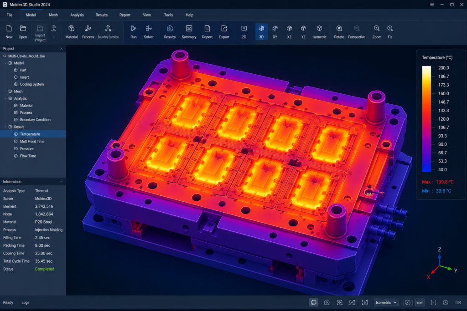The height and width of the screenshot is (311, 467).
Task: Open the Process settings tool
Action: [88, 32]
